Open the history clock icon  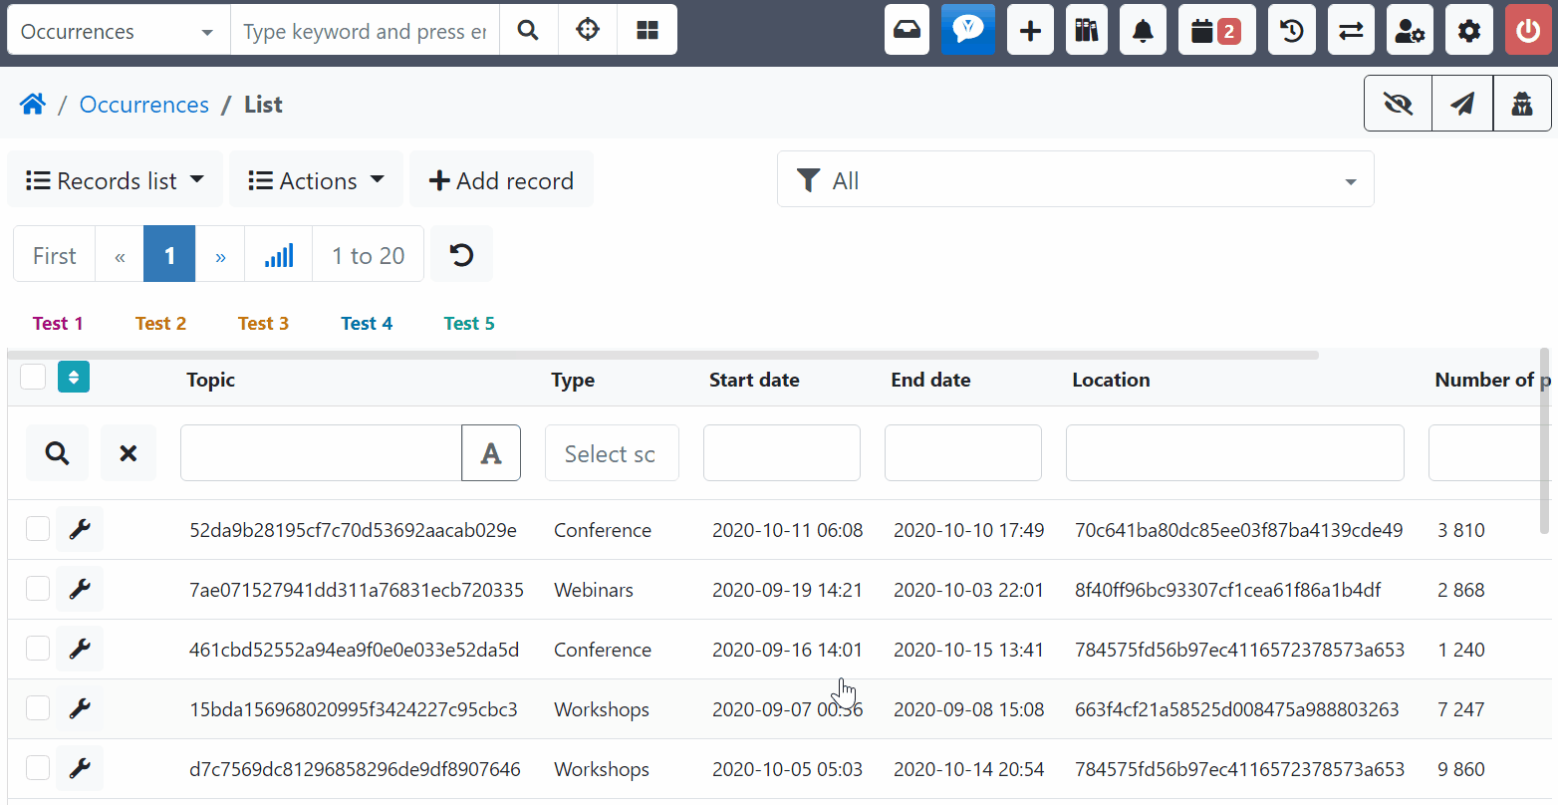tap(1291, 30)
